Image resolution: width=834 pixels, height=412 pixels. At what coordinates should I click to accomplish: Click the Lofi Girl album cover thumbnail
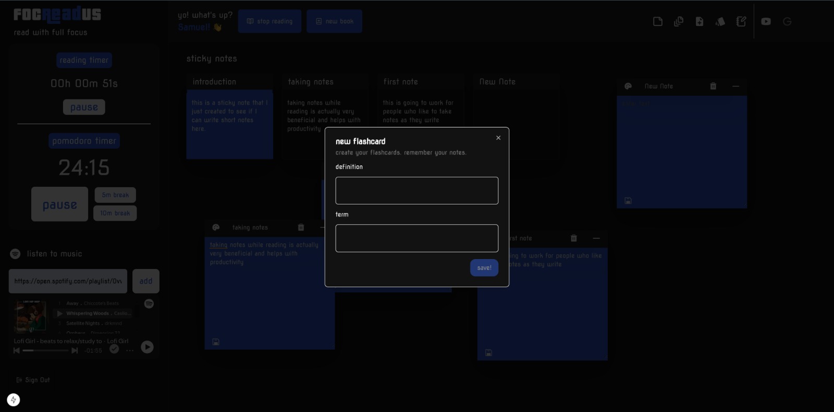[x=30, y=316]
